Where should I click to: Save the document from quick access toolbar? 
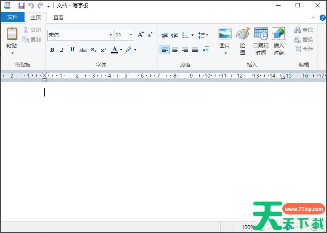[x=21, y=6]
